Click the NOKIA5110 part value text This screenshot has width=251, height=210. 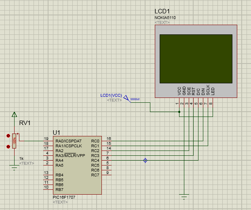[x=165, y=18]
